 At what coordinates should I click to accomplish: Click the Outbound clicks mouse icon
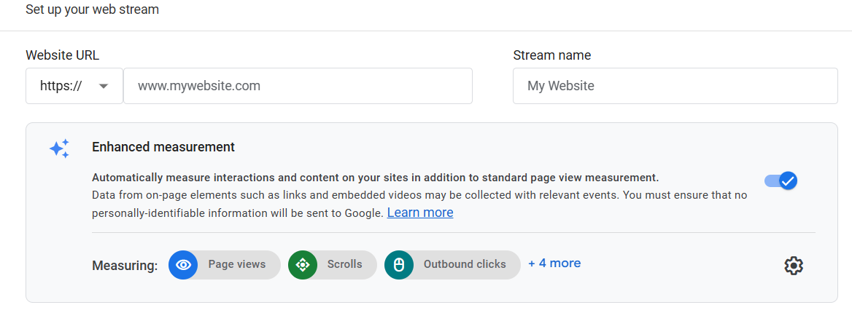pos(399,265)
